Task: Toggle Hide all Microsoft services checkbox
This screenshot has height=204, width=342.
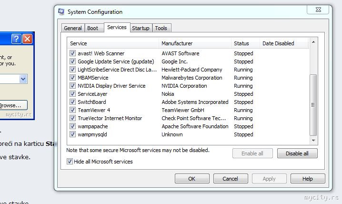Action: [x=70, y=162]
